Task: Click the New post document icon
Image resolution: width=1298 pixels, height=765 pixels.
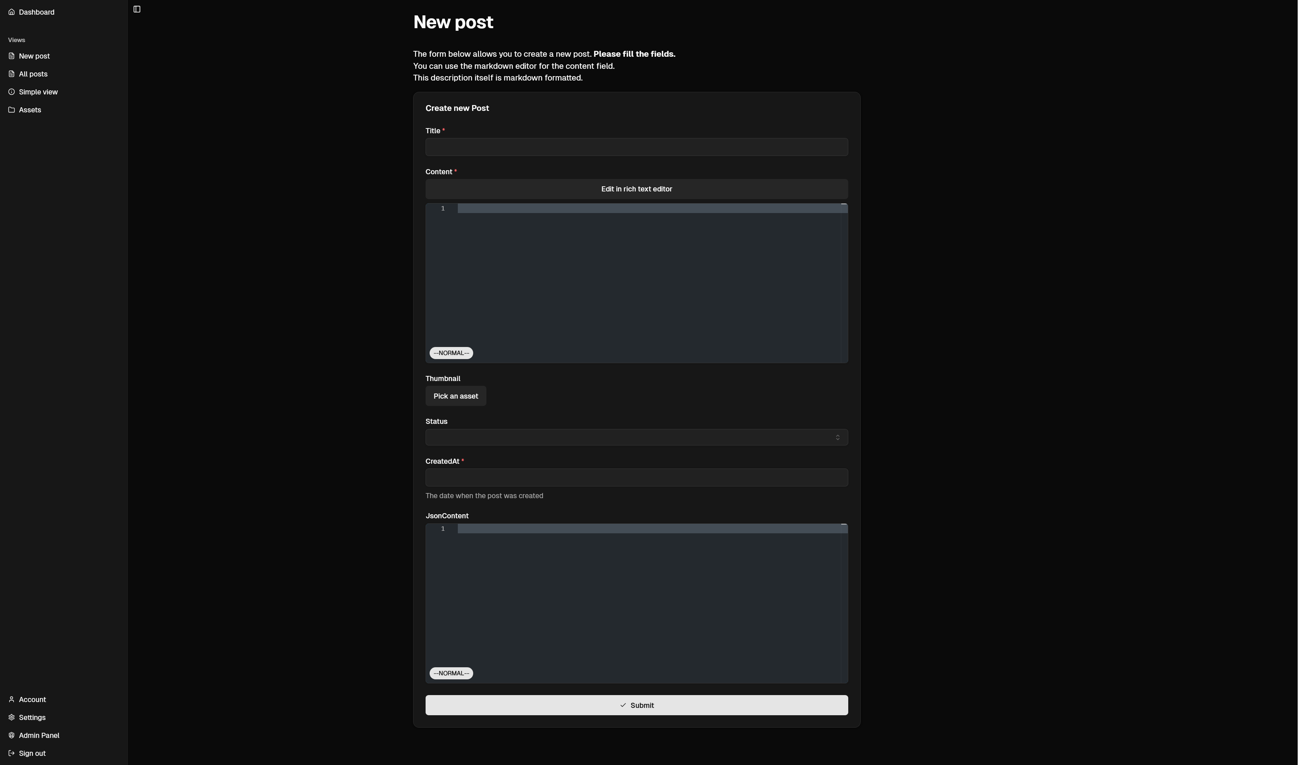Action: [11, 56]
